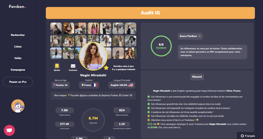
Task: Go to the Veille section
Action: point(18,58)
